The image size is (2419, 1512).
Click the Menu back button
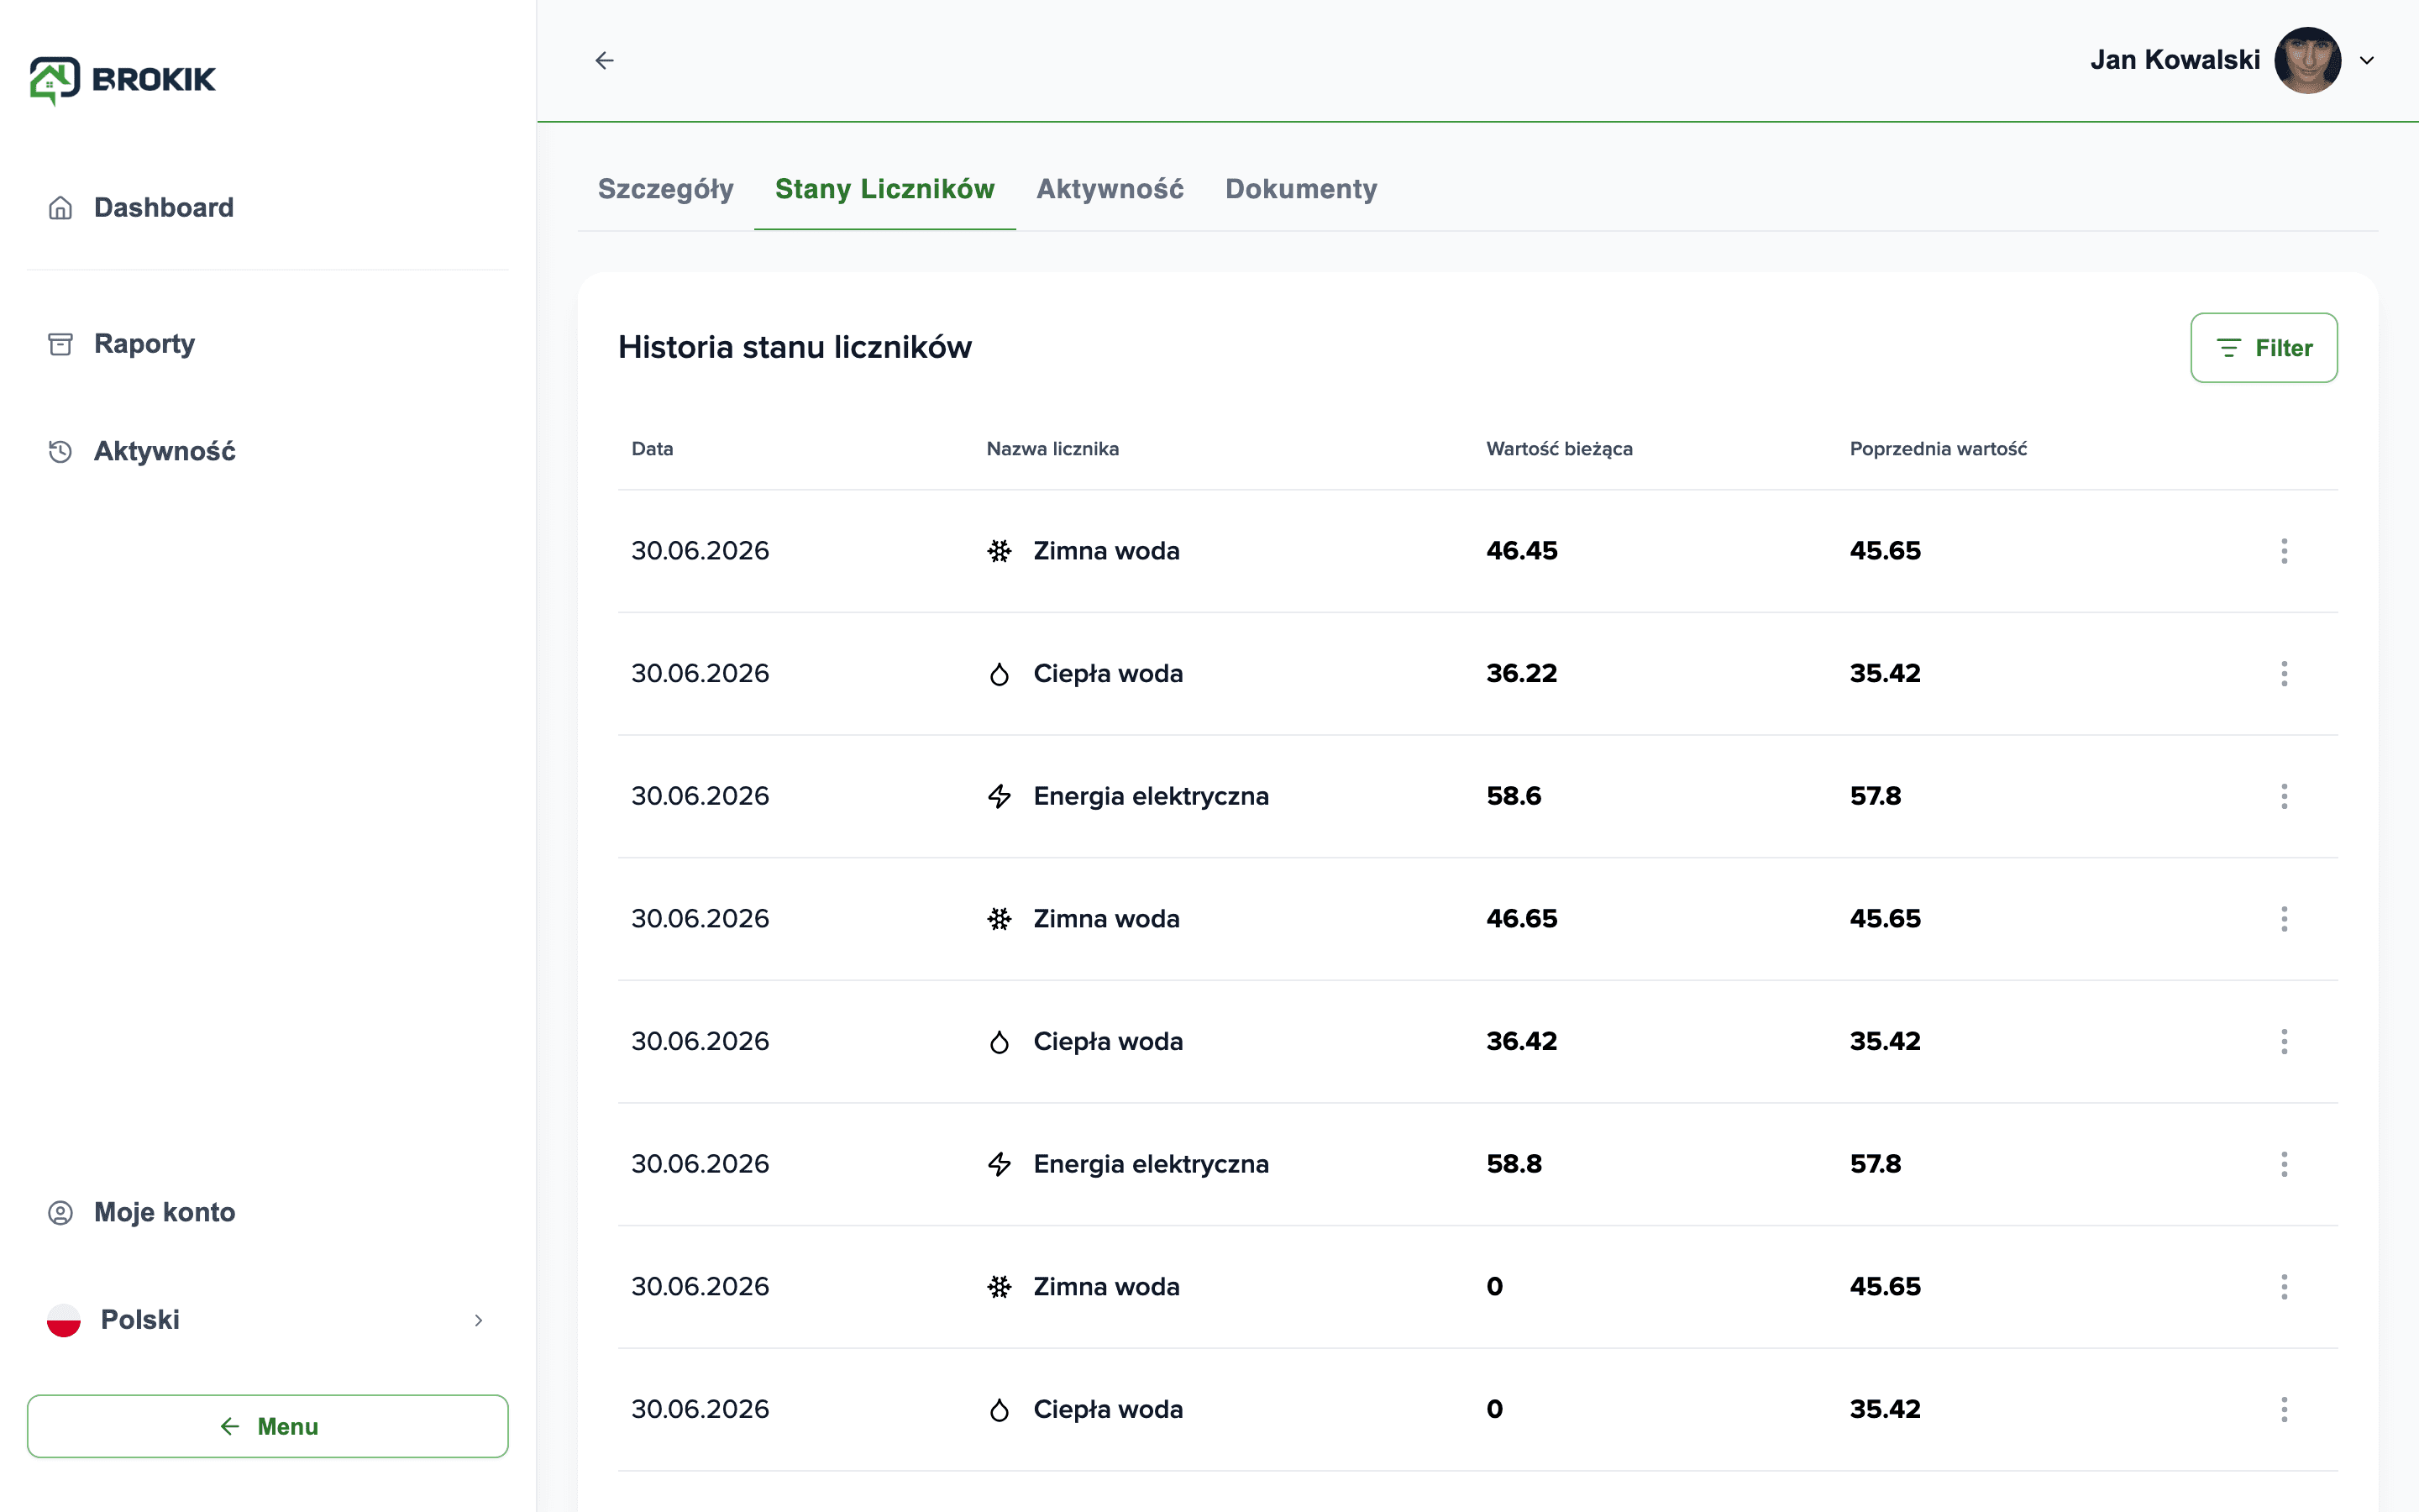click(x=267, y=1426)
